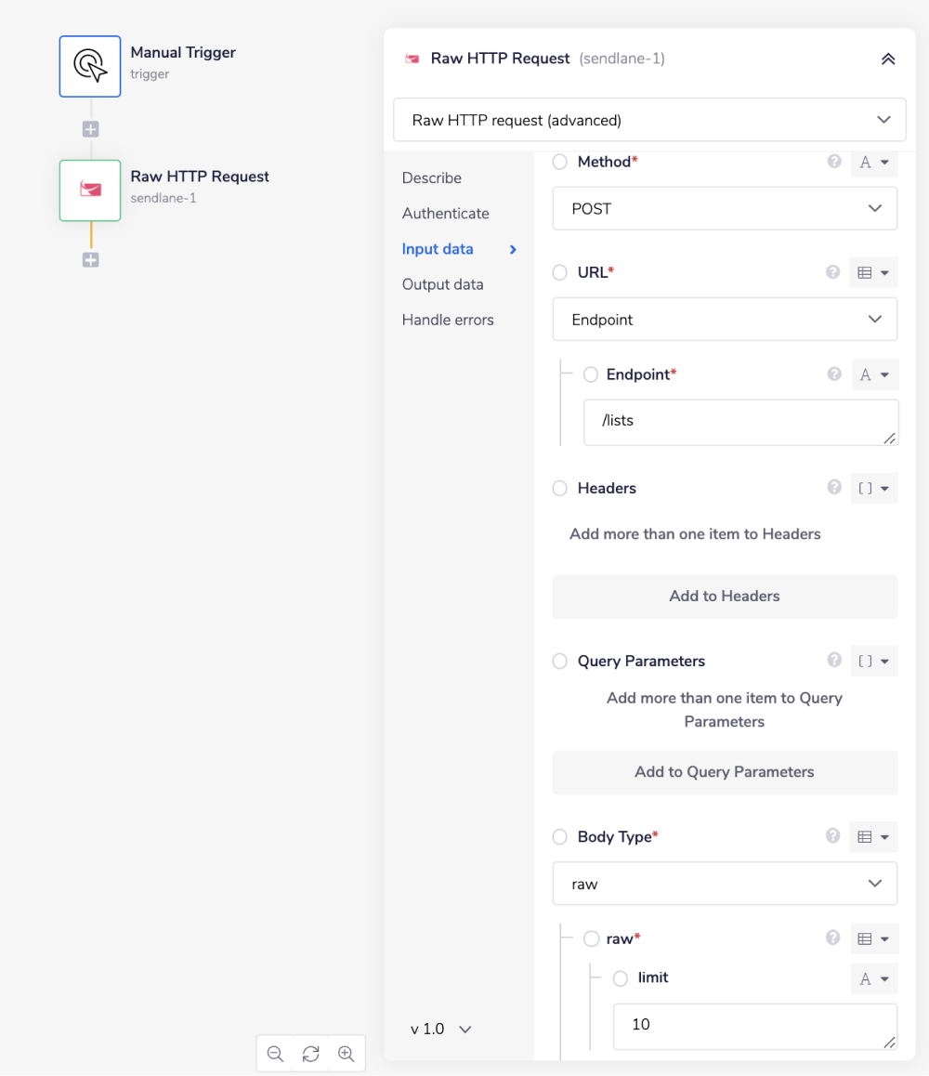
Task: Click the reset zoom refresh icon
Action: [310, 1054]
